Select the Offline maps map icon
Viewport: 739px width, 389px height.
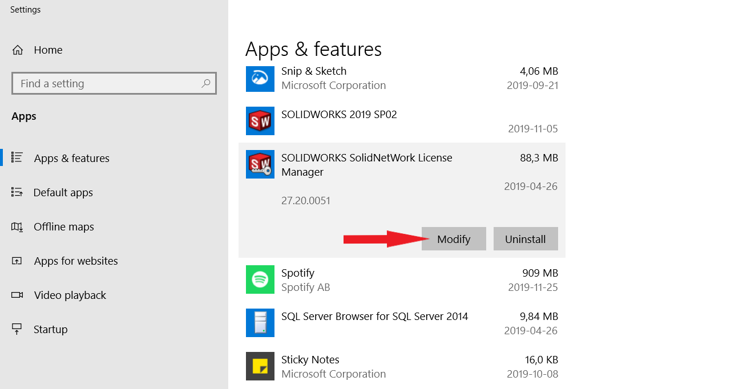pyautogui.click(x=17, y=226)
